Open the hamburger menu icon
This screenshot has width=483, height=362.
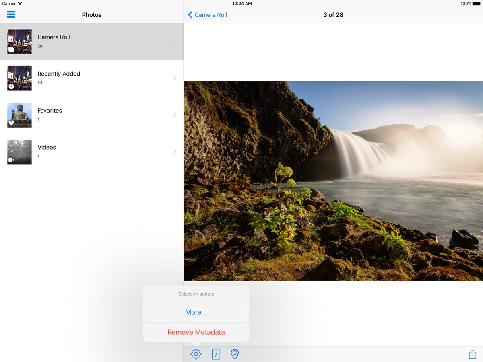(11, 14)
